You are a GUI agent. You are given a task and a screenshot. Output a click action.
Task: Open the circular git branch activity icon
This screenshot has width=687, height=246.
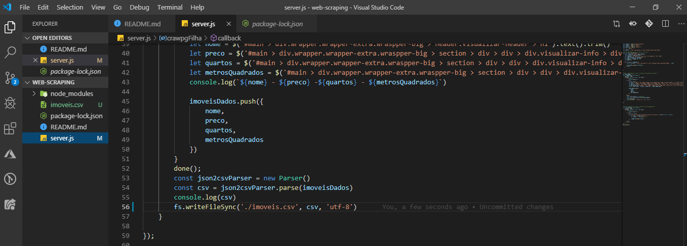tap(10, 179)
